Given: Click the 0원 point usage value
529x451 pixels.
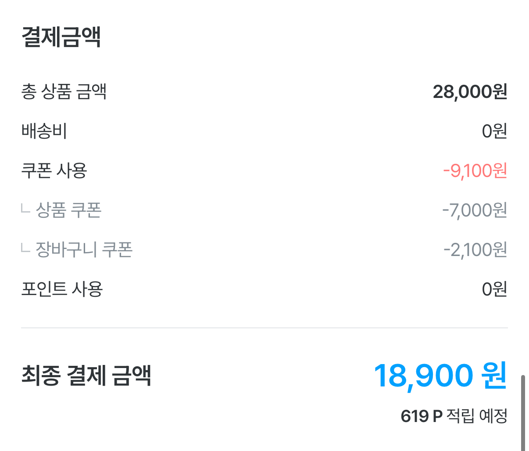Looking at the screenshot, I should 494,289.
